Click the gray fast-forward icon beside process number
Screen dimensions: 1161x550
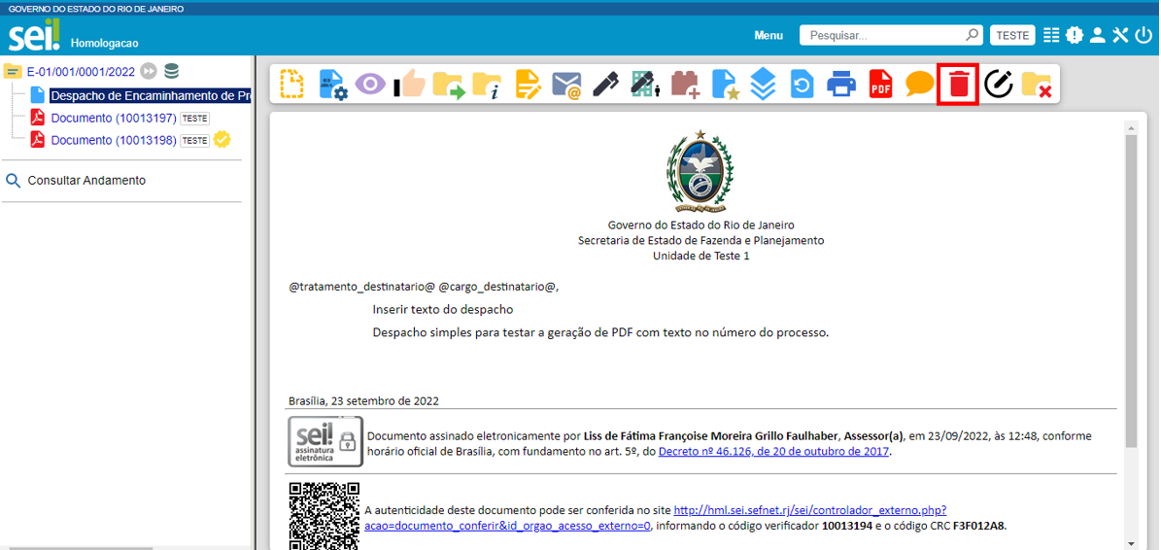[148, 71]
